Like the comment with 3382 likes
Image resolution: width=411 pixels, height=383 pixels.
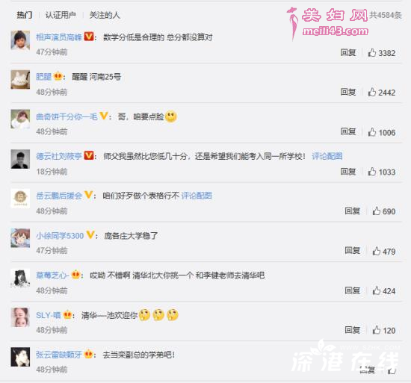[x=372, y=52]
